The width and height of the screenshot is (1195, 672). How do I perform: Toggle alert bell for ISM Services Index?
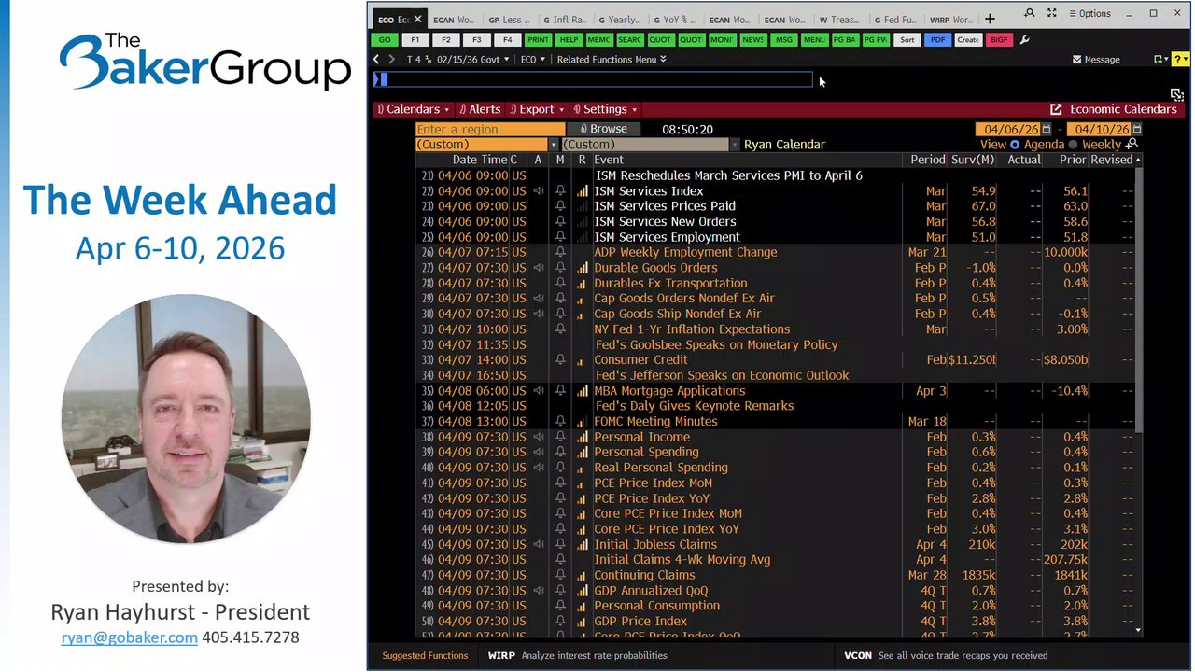coord(560,190)
